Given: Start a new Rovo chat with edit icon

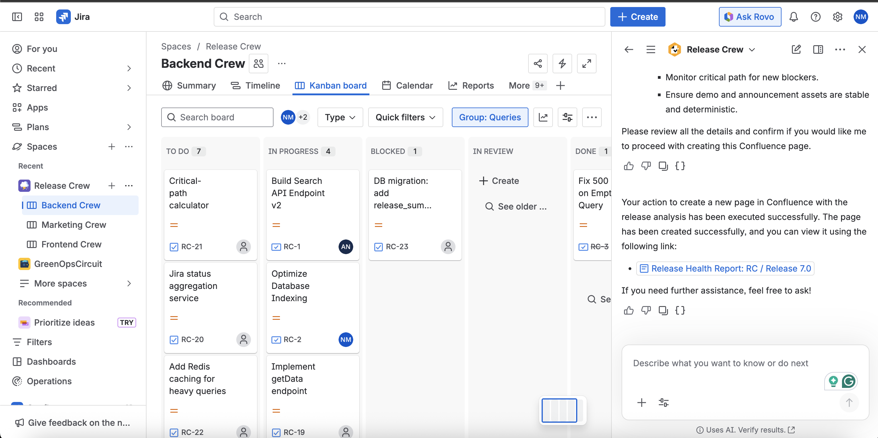Looking at the screenshot, I should [x=796, y=49].
